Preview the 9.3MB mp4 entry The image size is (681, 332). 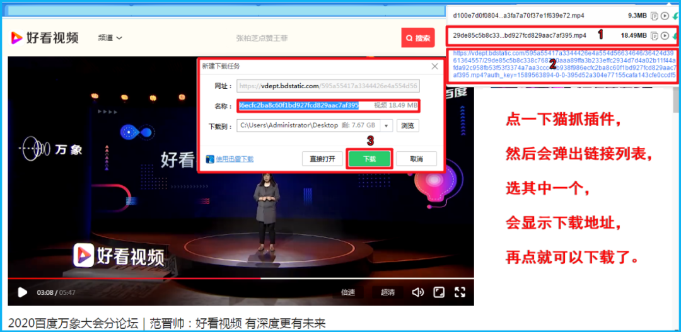(665, 16)
